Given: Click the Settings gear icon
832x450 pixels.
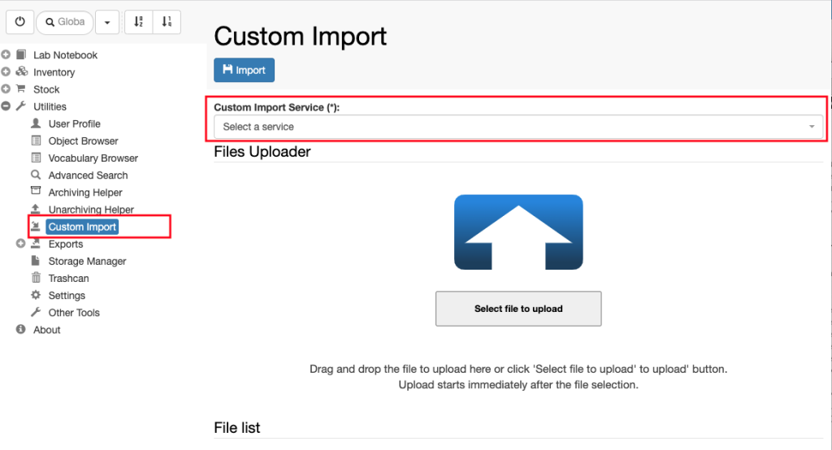Looking at the screenshot, I should point(36,295).
